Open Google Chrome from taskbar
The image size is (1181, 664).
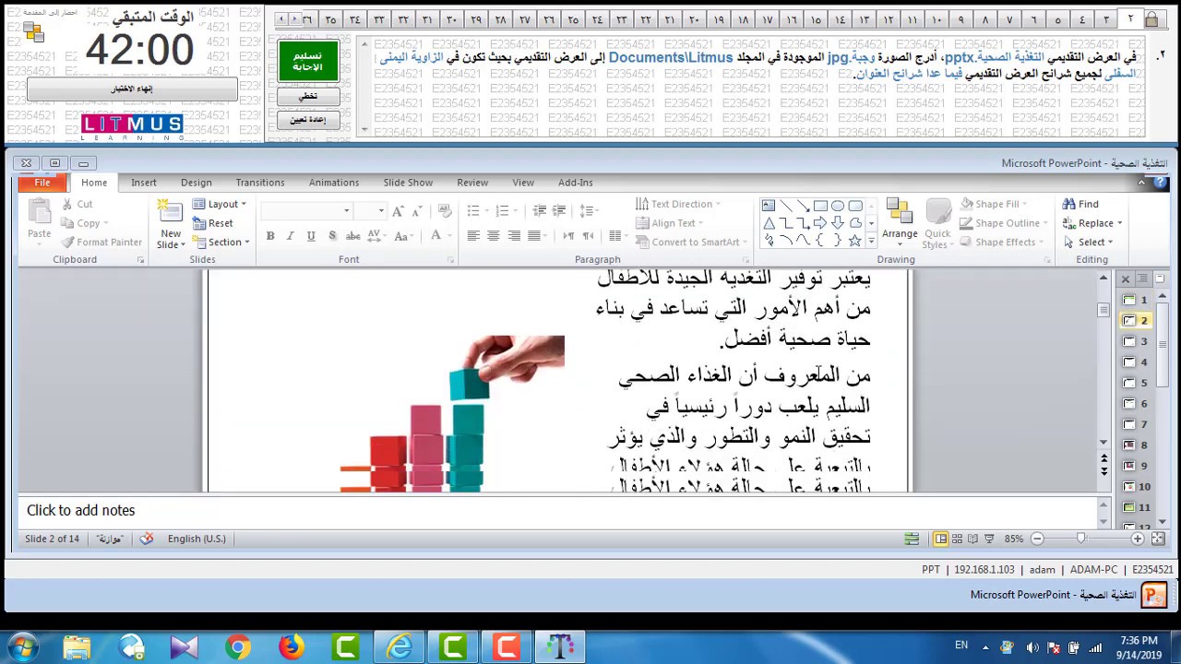[x=238, y=647]
